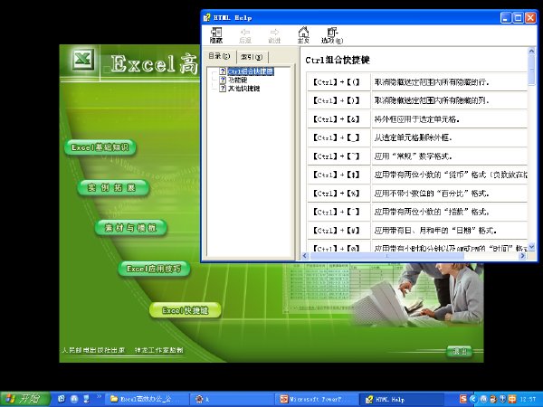Click the 从选定单元格删除外框 description
The width and height of the screenshot is (543, 407).
coord(413,137)
